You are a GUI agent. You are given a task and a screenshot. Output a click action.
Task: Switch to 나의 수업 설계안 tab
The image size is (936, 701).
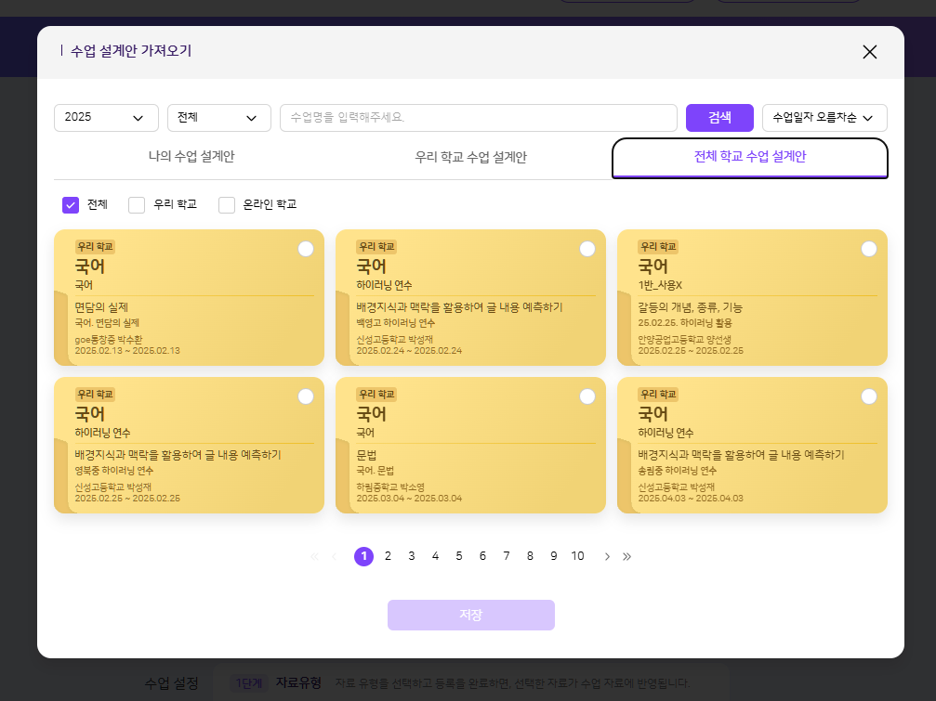coord(191,157)
